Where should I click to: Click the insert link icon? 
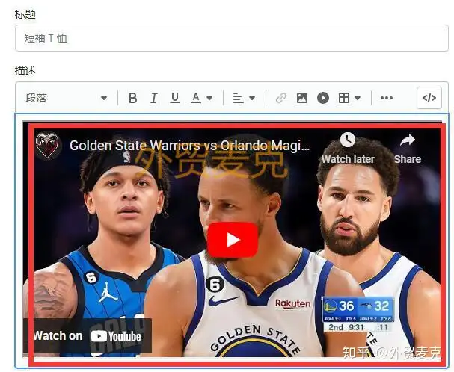pos(281,98)
